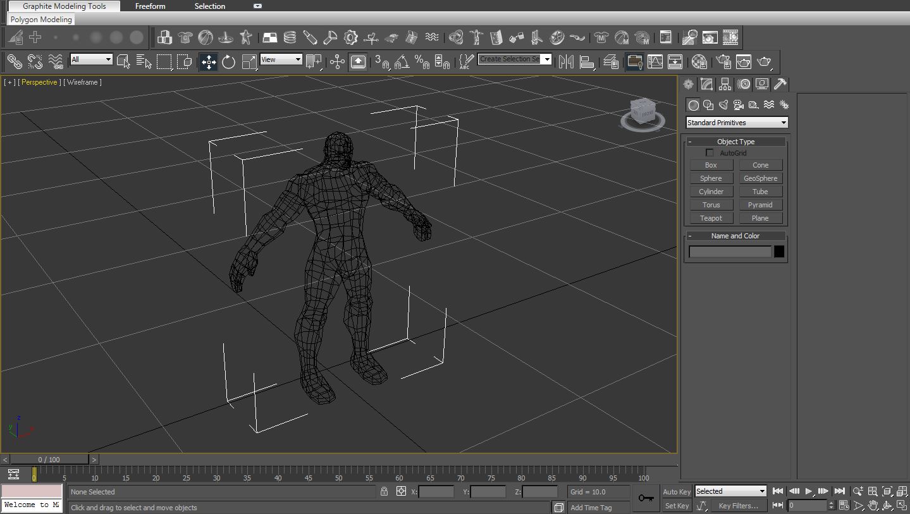Click the Set Keys large key icon
Screen dimensions: 910x514
[646, 498]
